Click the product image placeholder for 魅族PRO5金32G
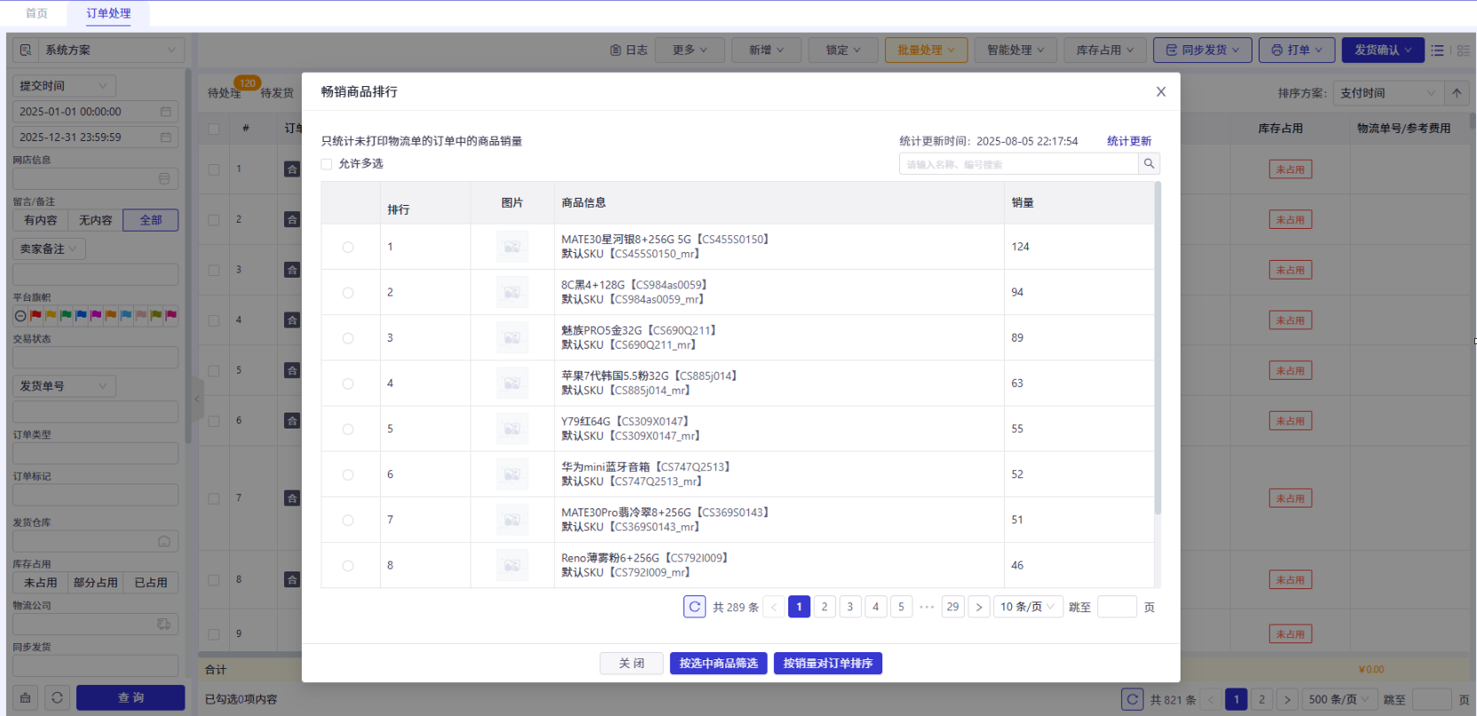The width and height of the screenshot is (1477, 716). click(x=512, y=338)
